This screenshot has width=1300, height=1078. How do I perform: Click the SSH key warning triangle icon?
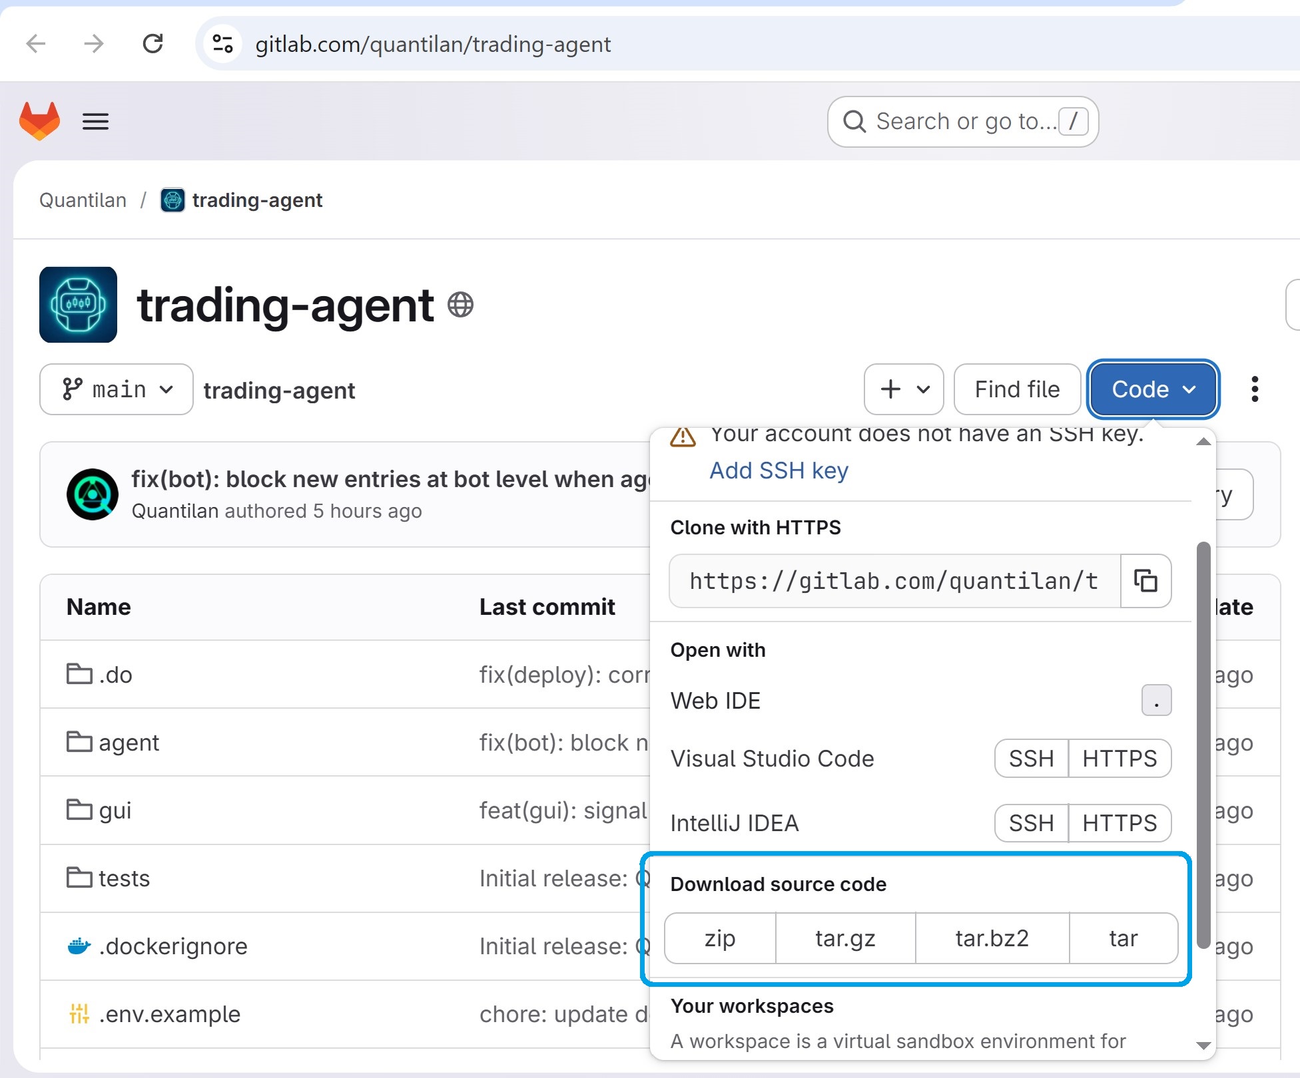[683, 437]
